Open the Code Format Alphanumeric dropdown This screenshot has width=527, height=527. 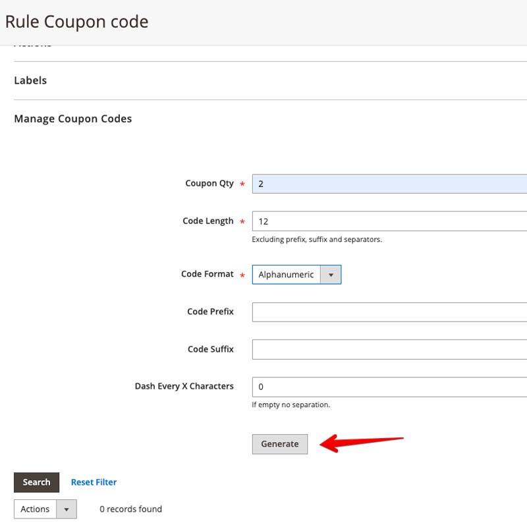point(287,275)
